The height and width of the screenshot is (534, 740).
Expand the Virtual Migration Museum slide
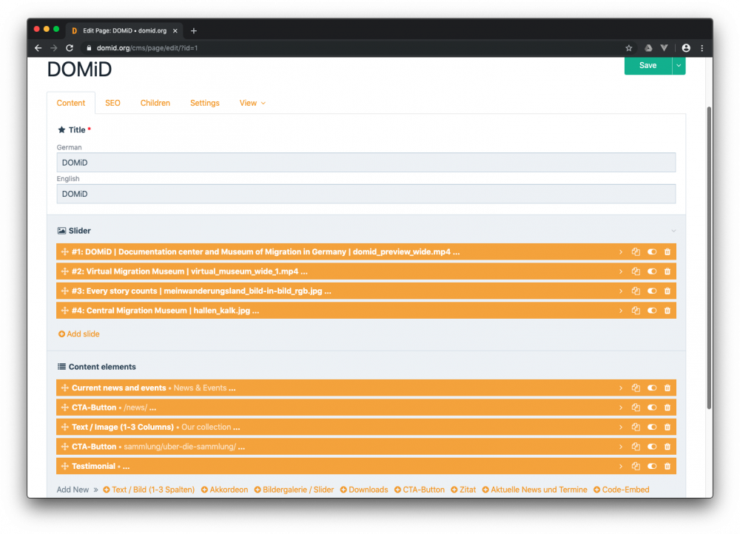621,271
